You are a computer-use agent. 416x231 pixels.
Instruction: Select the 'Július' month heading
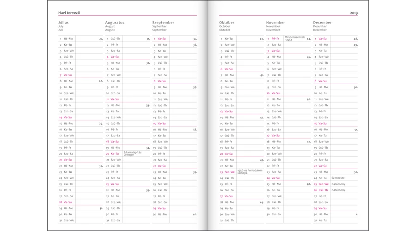coord(63,23)
